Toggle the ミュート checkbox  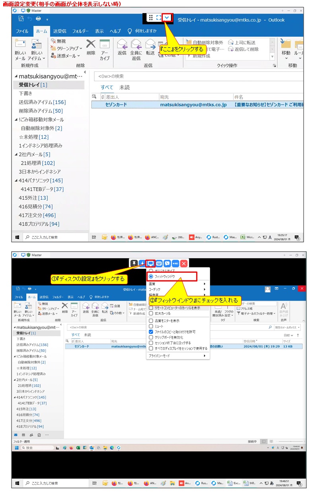(x=151, y=326)
